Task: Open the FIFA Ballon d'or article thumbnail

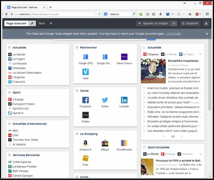Action: coord(147,167)
